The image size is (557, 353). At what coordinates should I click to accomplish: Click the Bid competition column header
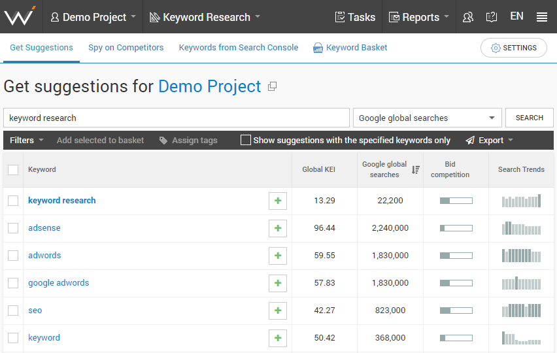450,170
